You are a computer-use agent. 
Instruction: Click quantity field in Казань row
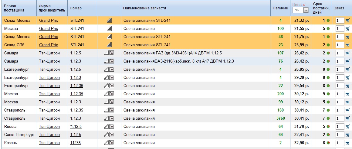[340, 143]
